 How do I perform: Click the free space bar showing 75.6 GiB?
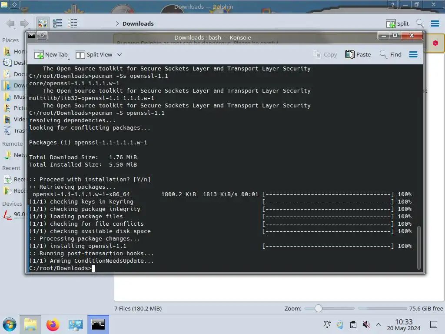pos(383,308)
